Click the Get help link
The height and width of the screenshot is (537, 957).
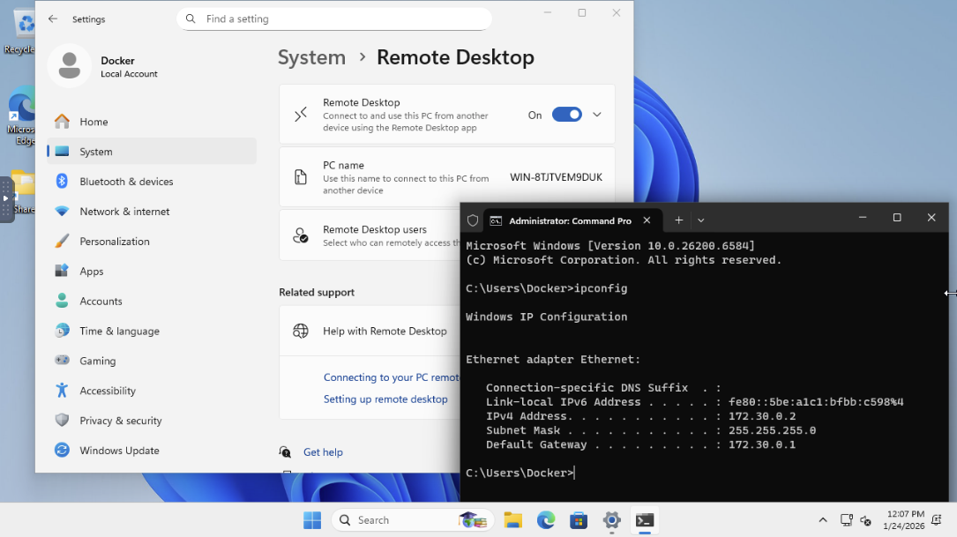click(x=323, y=452)
